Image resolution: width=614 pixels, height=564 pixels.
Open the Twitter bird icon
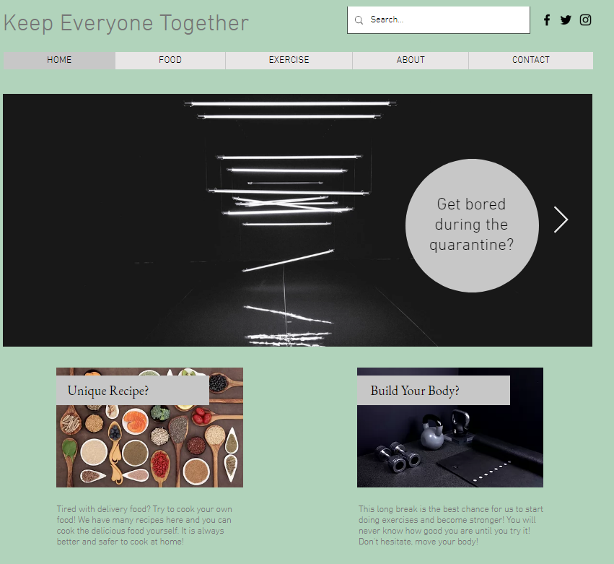pyautogui.click(x=566, y=19)
